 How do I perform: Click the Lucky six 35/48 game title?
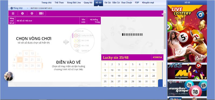[x=116, y=58]
